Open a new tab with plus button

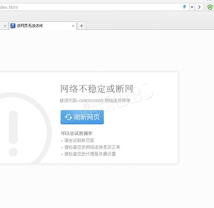[x=82, y=26]
